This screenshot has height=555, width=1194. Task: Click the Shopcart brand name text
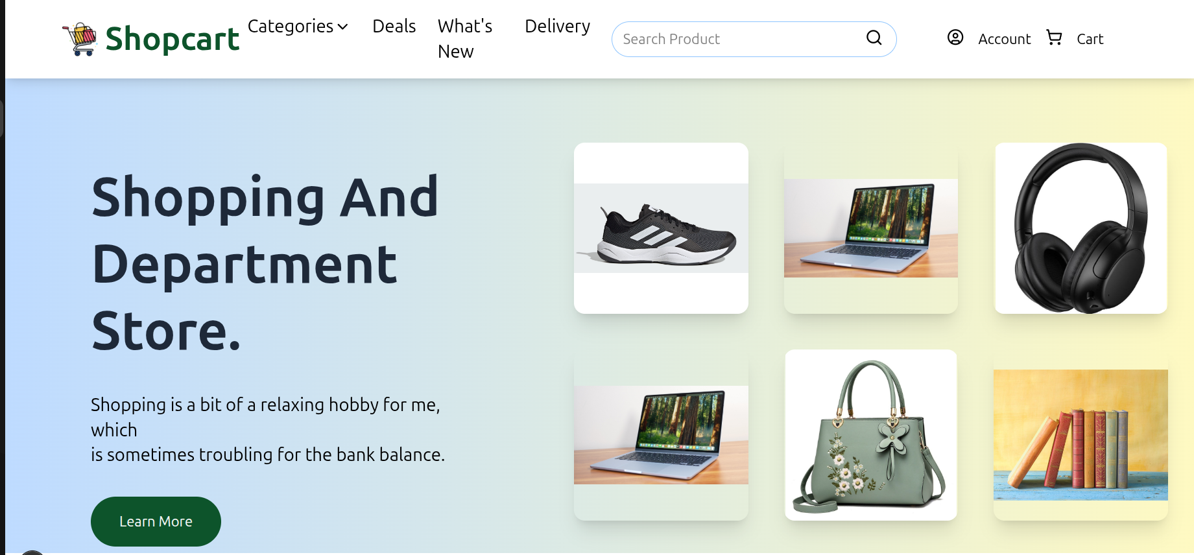click(172, 40)
